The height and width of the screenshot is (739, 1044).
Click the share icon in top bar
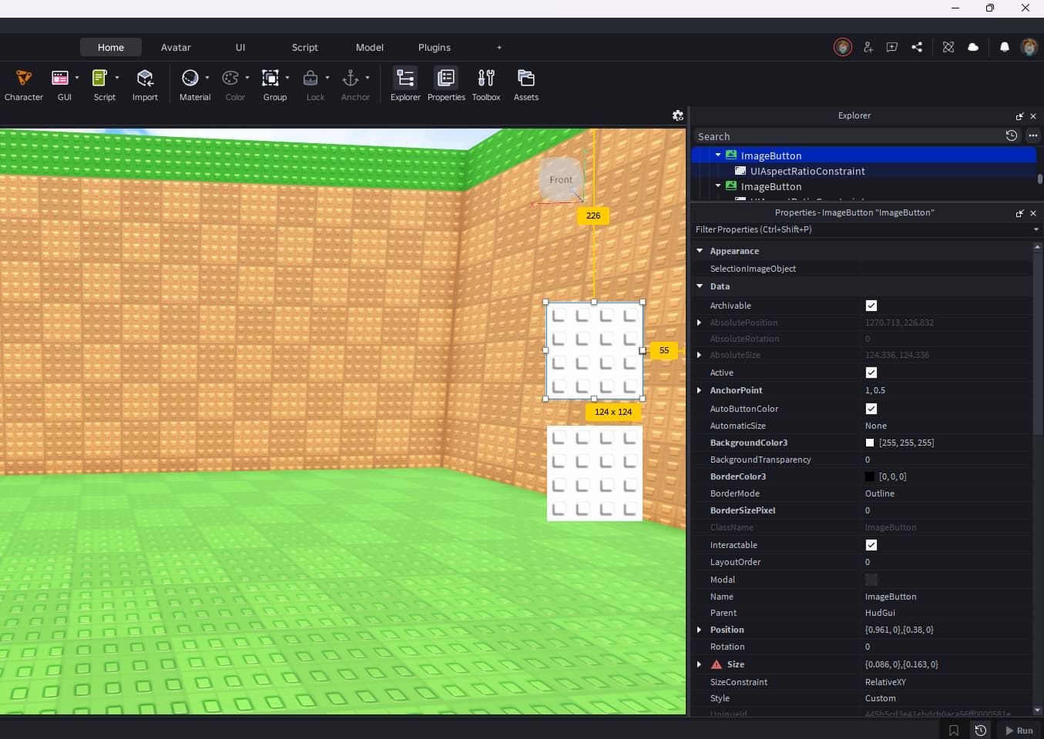coord(917,47)
